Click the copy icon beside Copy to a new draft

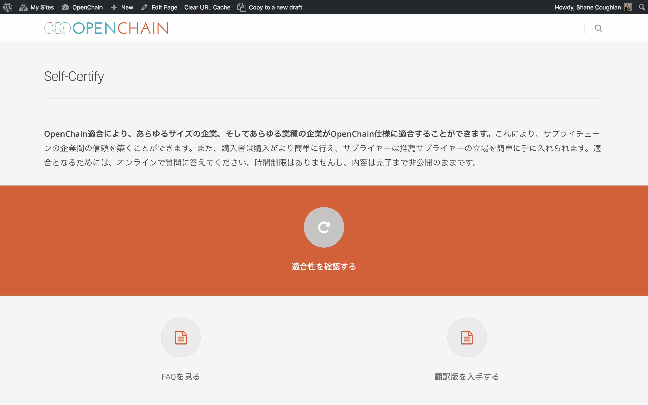(241, 7)
